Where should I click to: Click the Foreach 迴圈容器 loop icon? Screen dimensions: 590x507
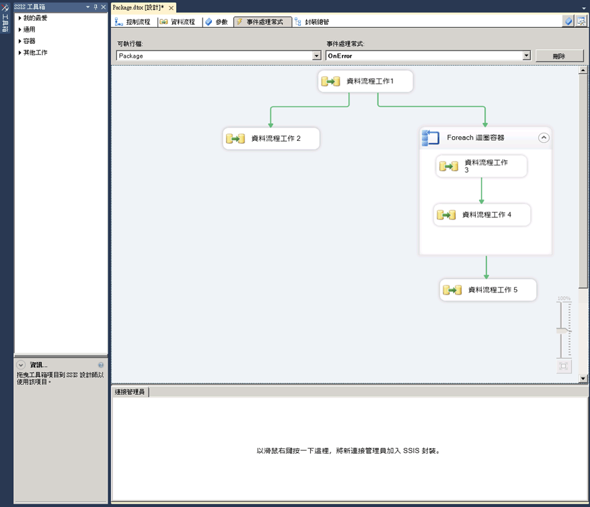click(x=431, y=138)
